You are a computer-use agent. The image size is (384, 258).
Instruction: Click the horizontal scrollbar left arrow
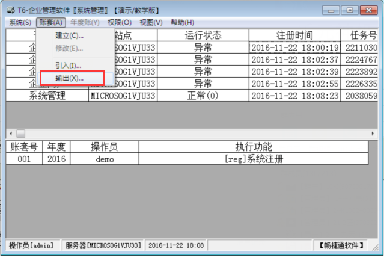(x=11, y=133)
